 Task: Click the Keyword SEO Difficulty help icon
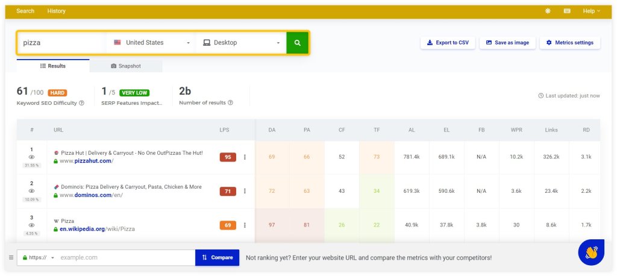tap(81, 103)
